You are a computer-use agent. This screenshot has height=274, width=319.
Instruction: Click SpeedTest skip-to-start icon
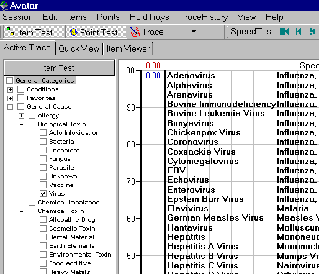point(284,32)
